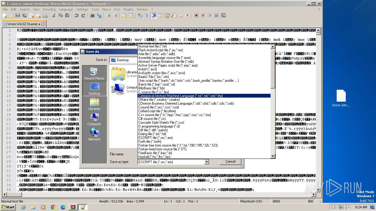
Task: Choose Categorical Abstract Machine Language type
Action: (x=204, y=96)
